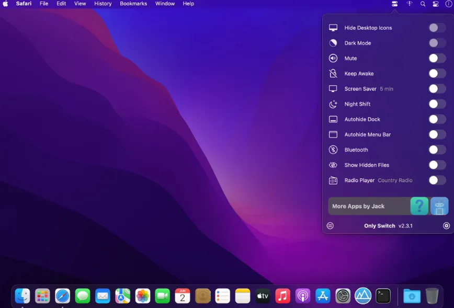Enable the Dark Mode switch
Image resolution: width=454 pixels, height=308 pixels.
[437, 43]
